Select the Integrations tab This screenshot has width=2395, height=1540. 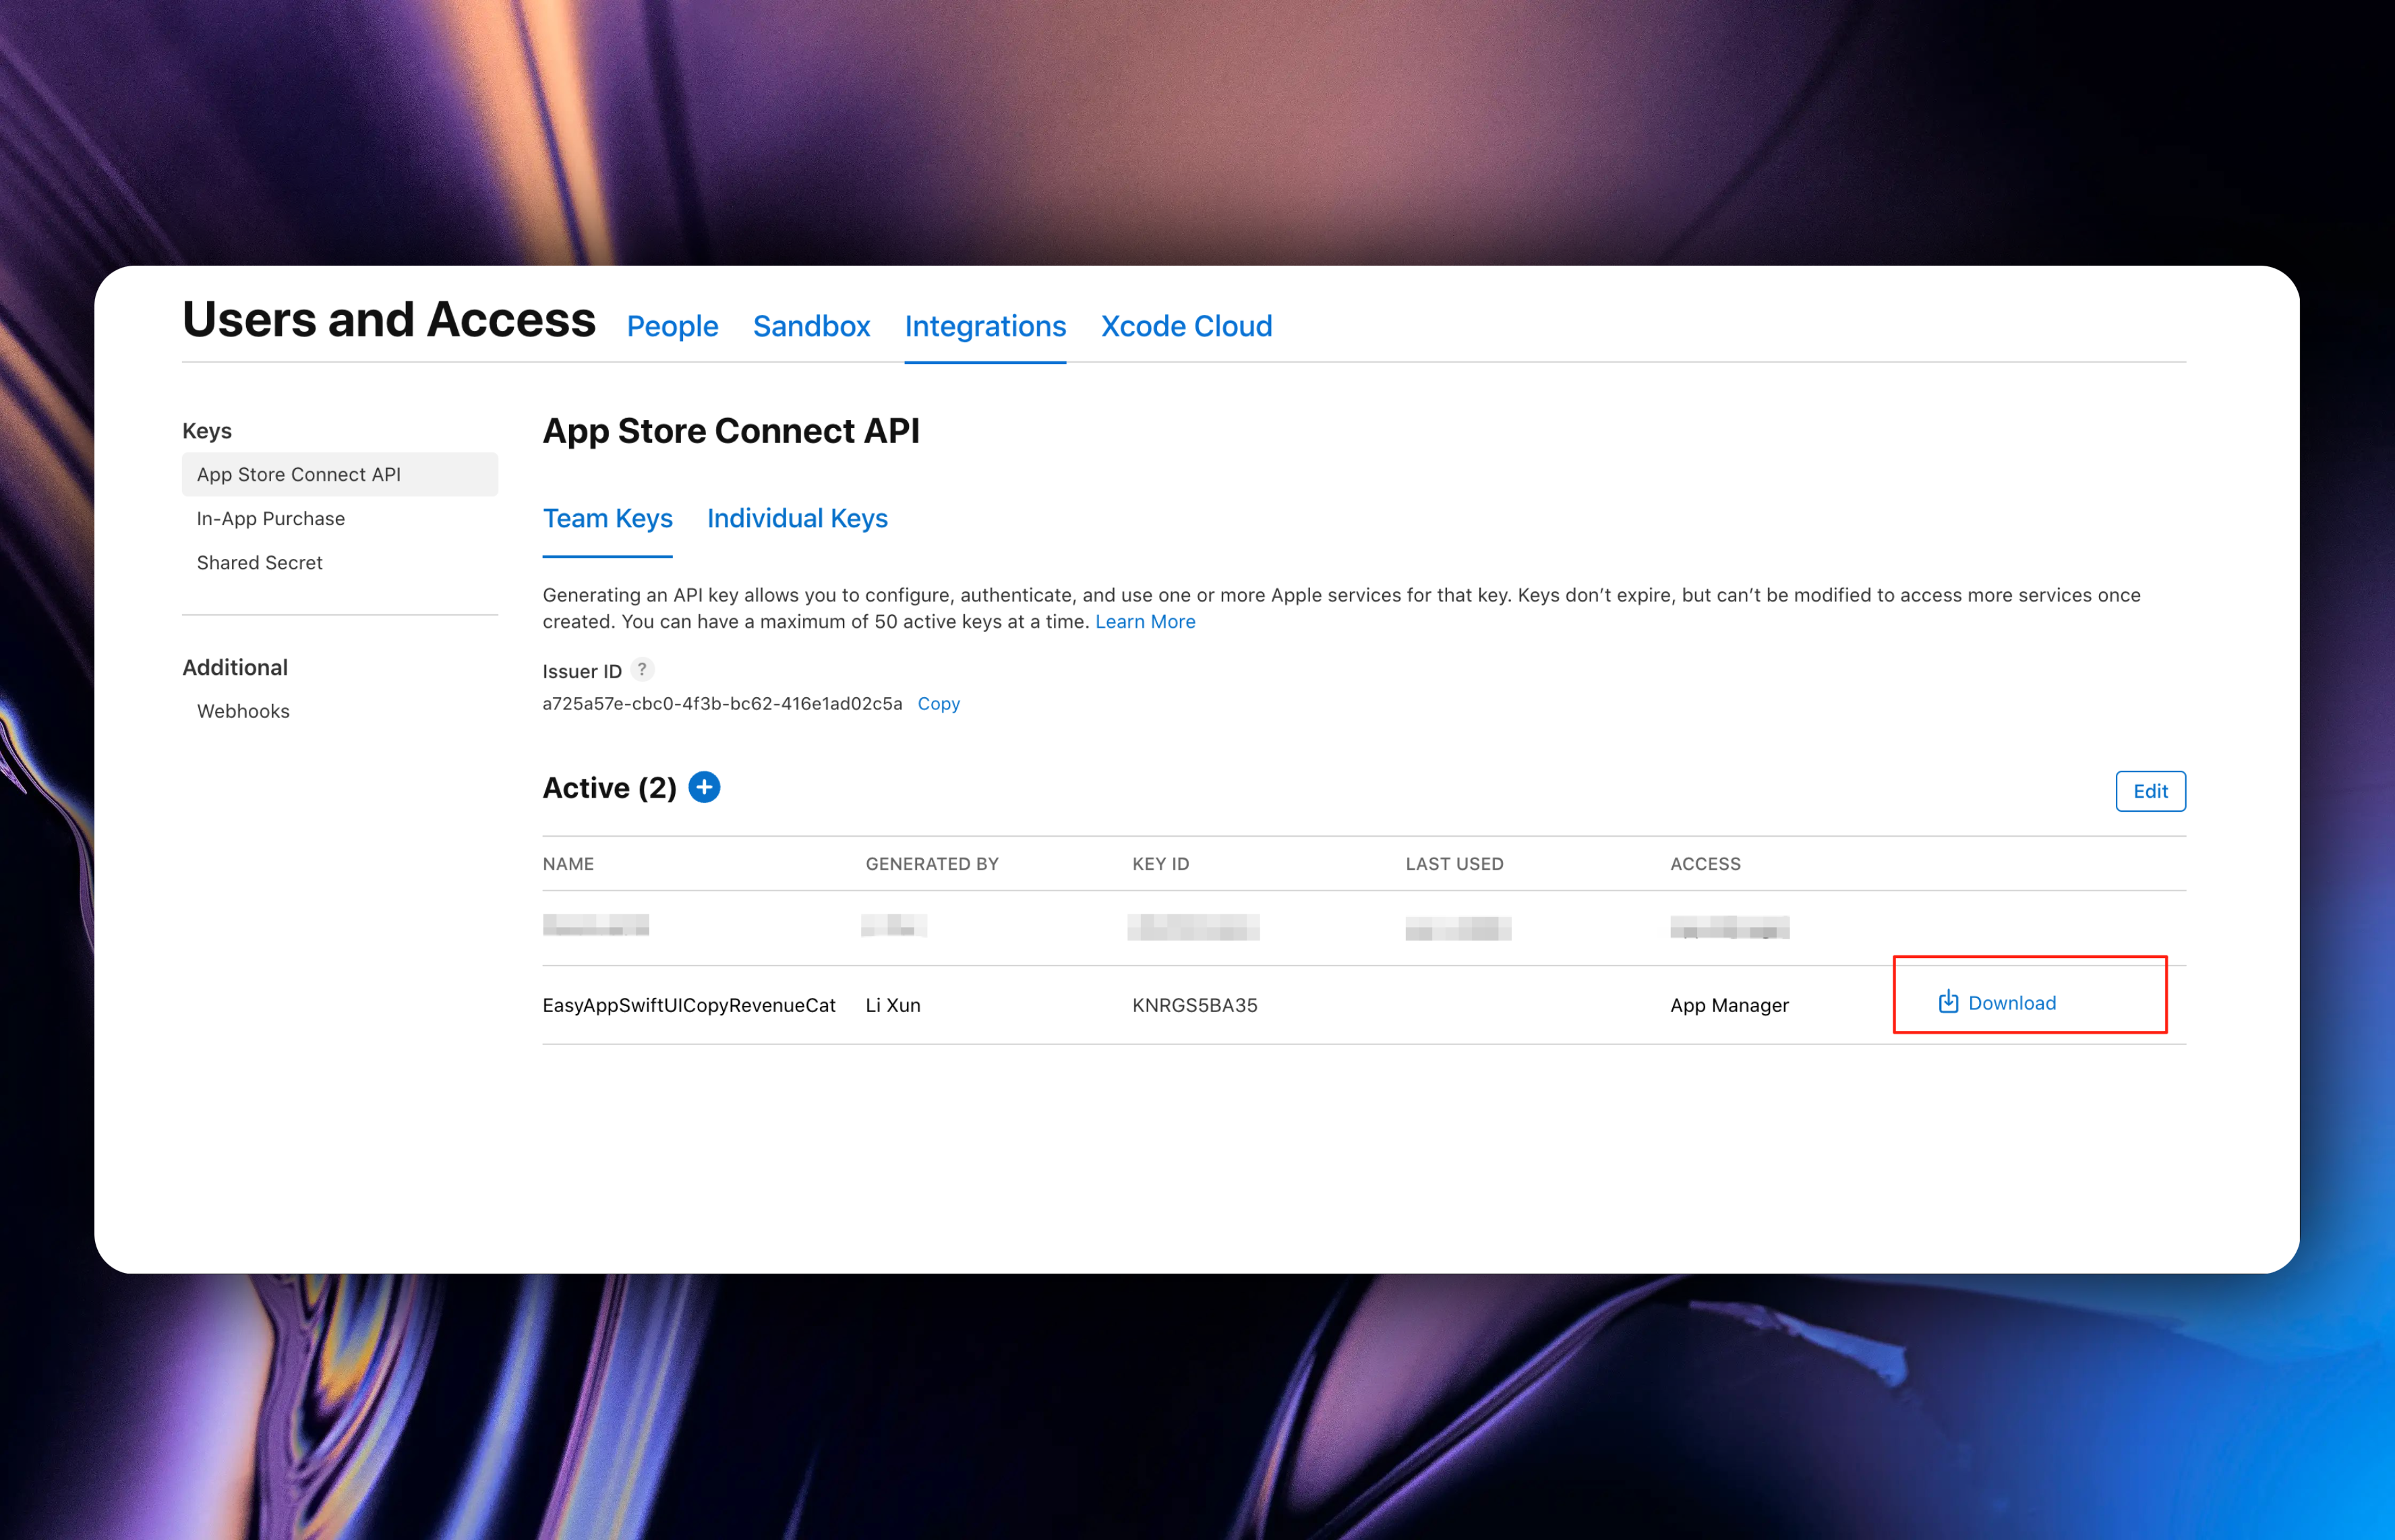pyautogui.click(x=985, y=326)
